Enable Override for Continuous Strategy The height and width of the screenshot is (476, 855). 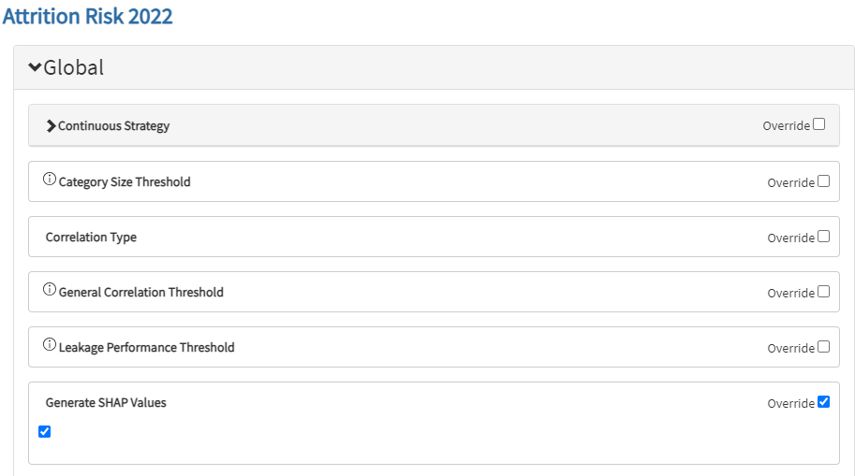[819, 124]
